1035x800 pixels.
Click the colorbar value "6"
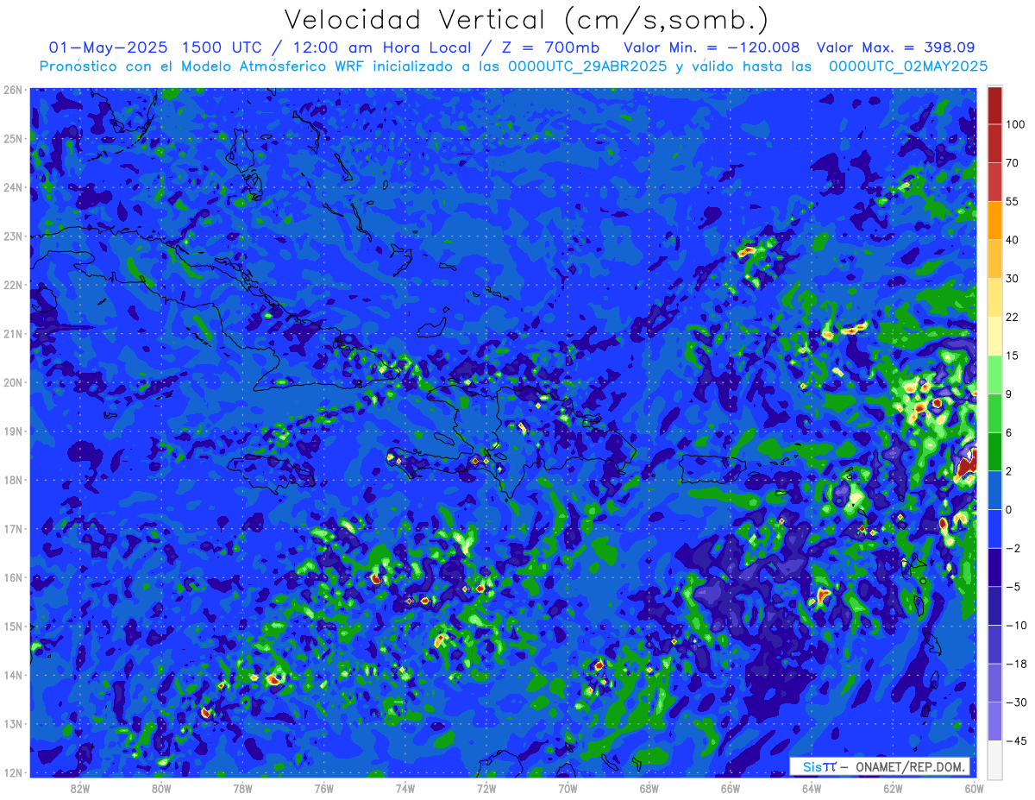pyautogui.click(x=1009, y=432)
